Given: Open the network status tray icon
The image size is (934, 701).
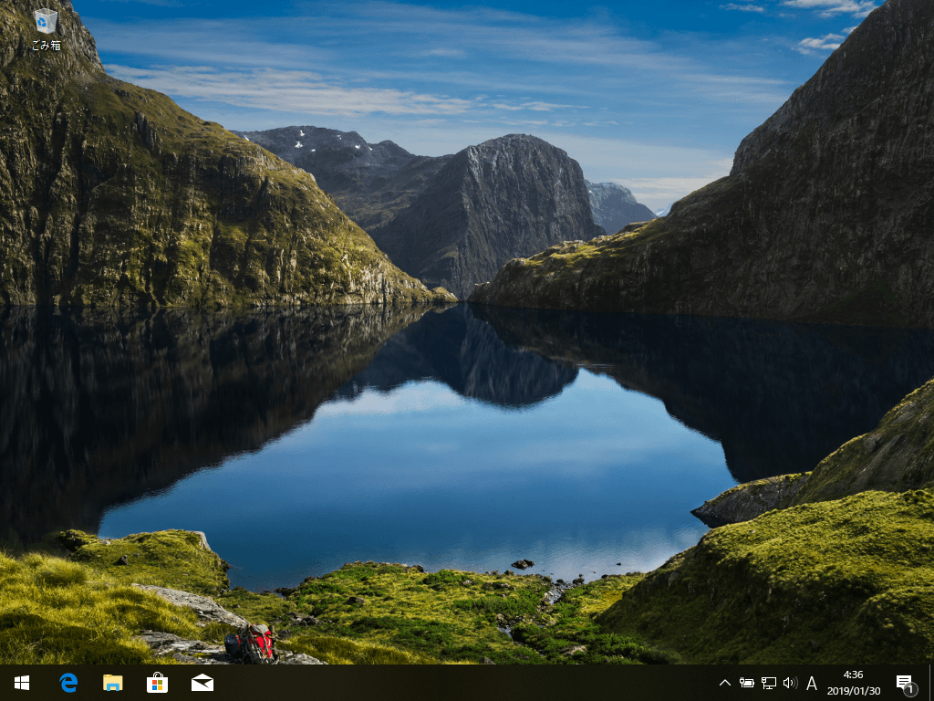Looking at the screenshot, I should [x=769, y=683].
